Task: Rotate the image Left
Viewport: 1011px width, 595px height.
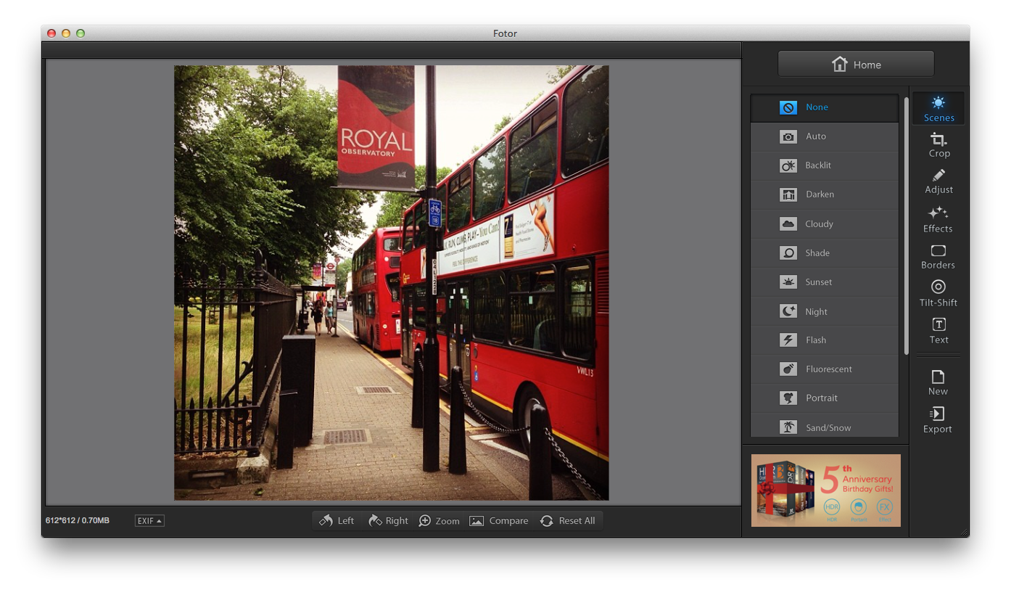Action: 337,521
